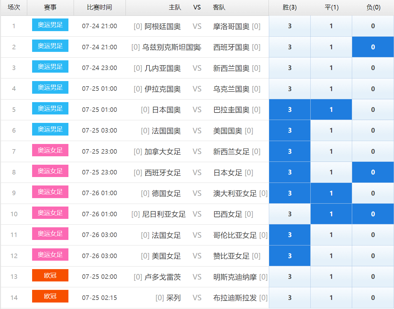Select loss (0) for 德国女足 vs 澳大利亚女足
394x309 pixels.
(x=373, y=193)
